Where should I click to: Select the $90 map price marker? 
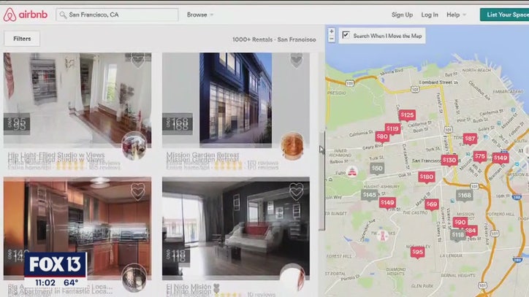point(460,223)
